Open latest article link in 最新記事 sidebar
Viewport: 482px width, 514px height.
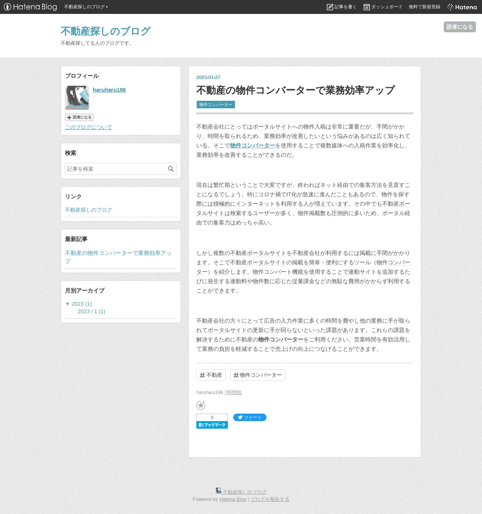pos(118,257)
